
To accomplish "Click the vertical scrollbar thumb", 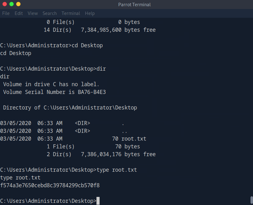I will [251, 200].
